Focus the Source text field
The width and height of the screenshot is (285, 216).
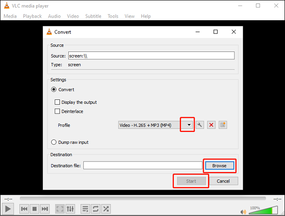[152, 55]
